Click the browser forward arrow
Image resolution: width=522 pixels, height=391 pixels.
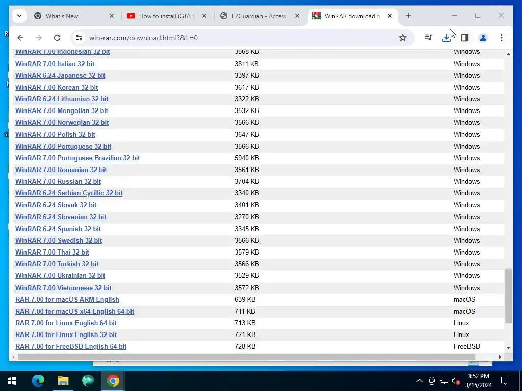point(39,38)
